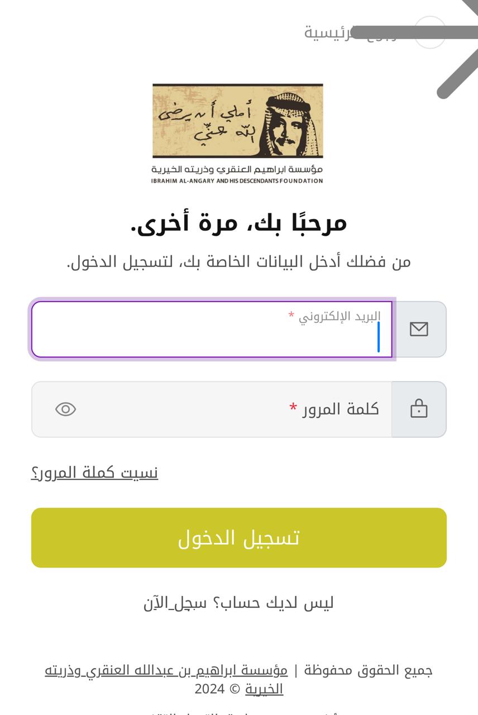Viewport: 478px width, 715px height.
Task: Click the © 2024 copyright text
Action: tap(218, 689)
